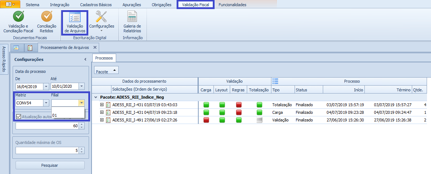This screenshot has height=174, width=431.
Task: Toggle the Filial dropdown arrow
Action: [81, 103]
